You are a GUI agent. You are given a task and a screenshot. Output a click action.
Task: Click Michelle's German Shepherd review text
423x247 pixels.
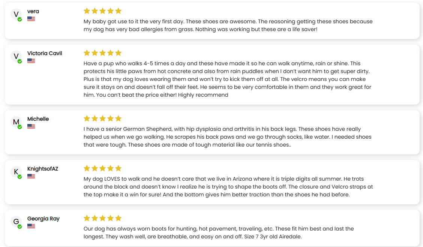click(227, 137)
